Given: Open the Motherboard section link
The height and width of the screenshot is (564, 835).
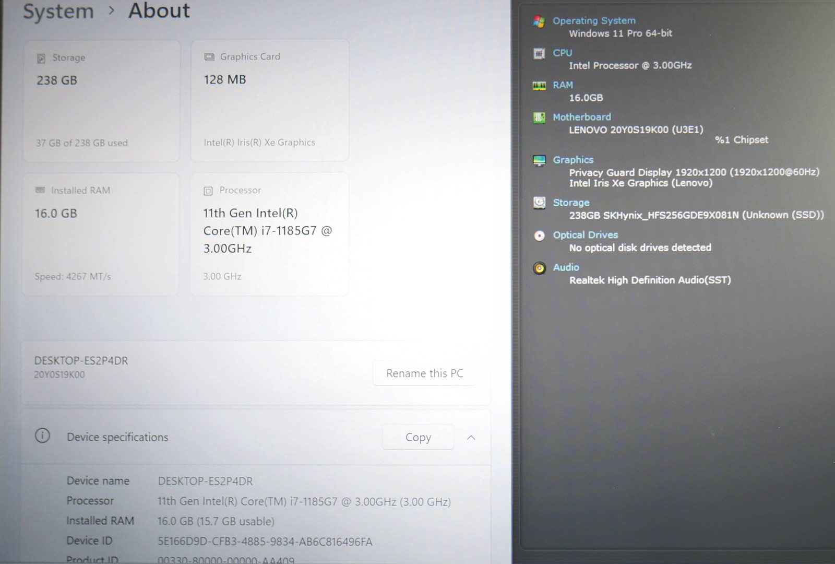Looking at the screenshot, I should coord(582,117).
